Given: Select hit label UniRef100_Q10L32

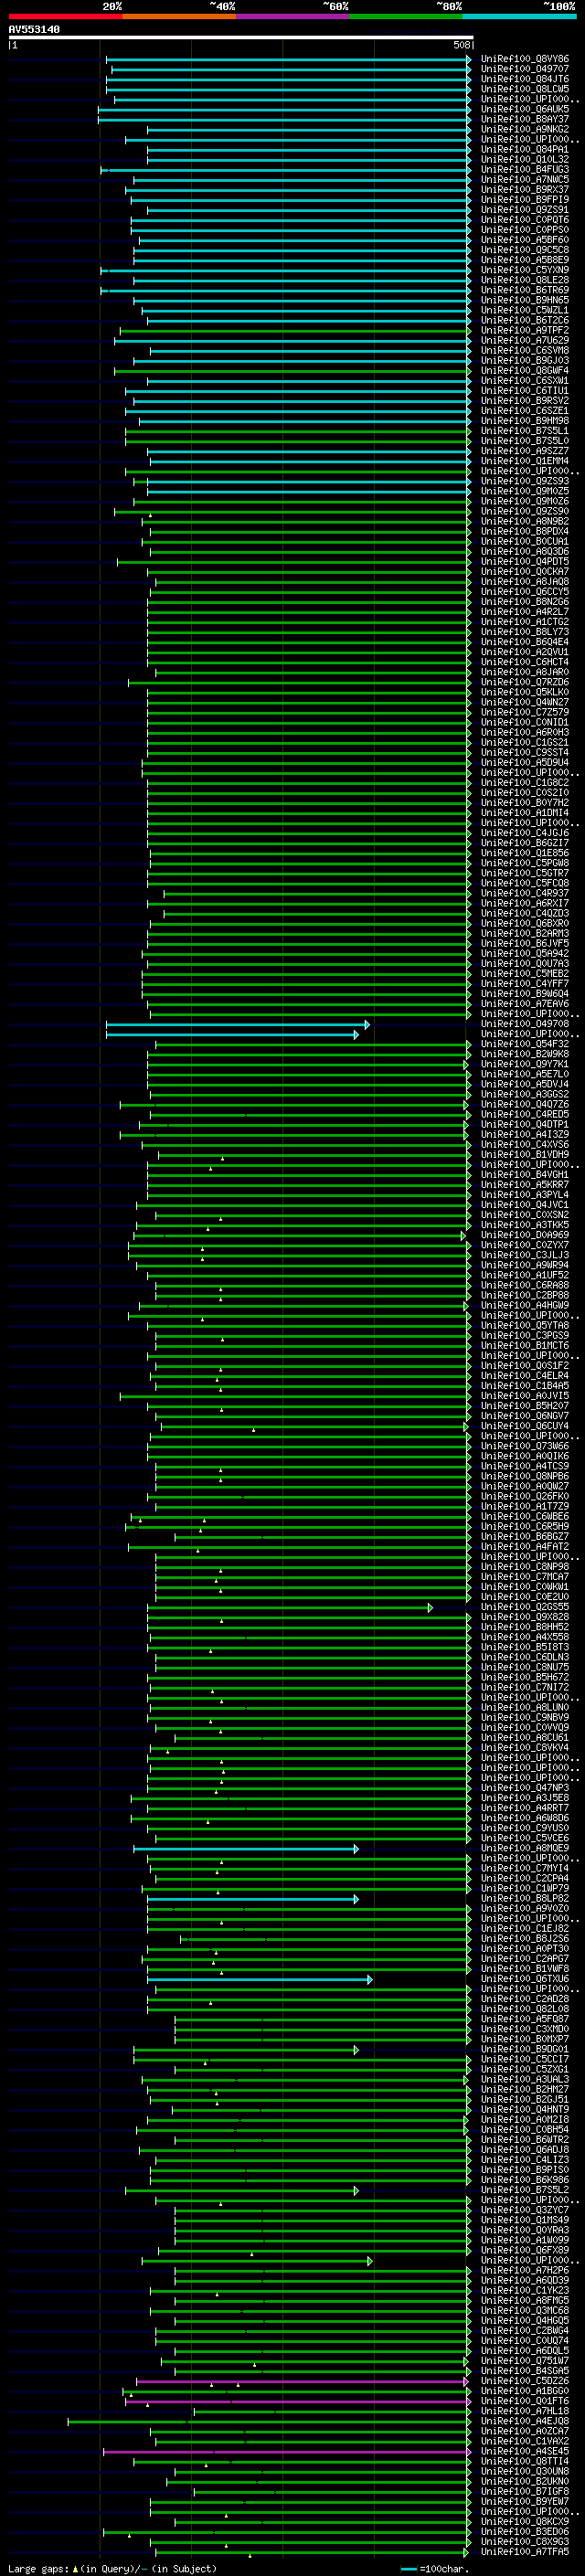Looking at the screenshot, I should tap(525, 159).
